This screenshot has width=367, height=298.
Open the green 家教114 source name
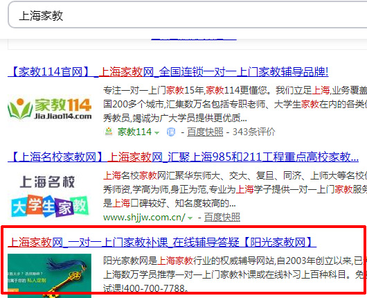(x=134, y=132)
